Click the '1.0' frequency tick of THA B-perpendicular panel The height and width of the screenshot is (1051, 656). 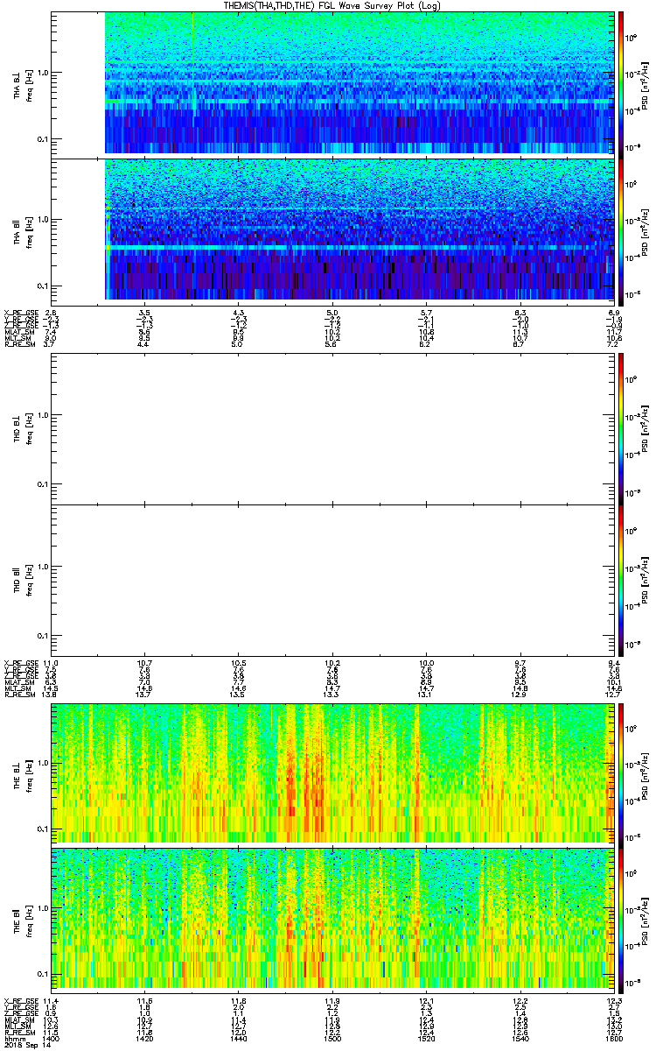(45, 73)
